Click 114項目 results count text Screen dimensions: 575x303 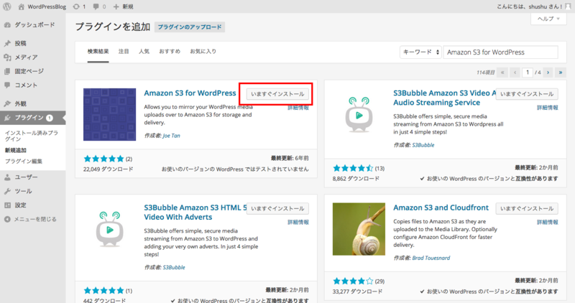tap(486, 73)
